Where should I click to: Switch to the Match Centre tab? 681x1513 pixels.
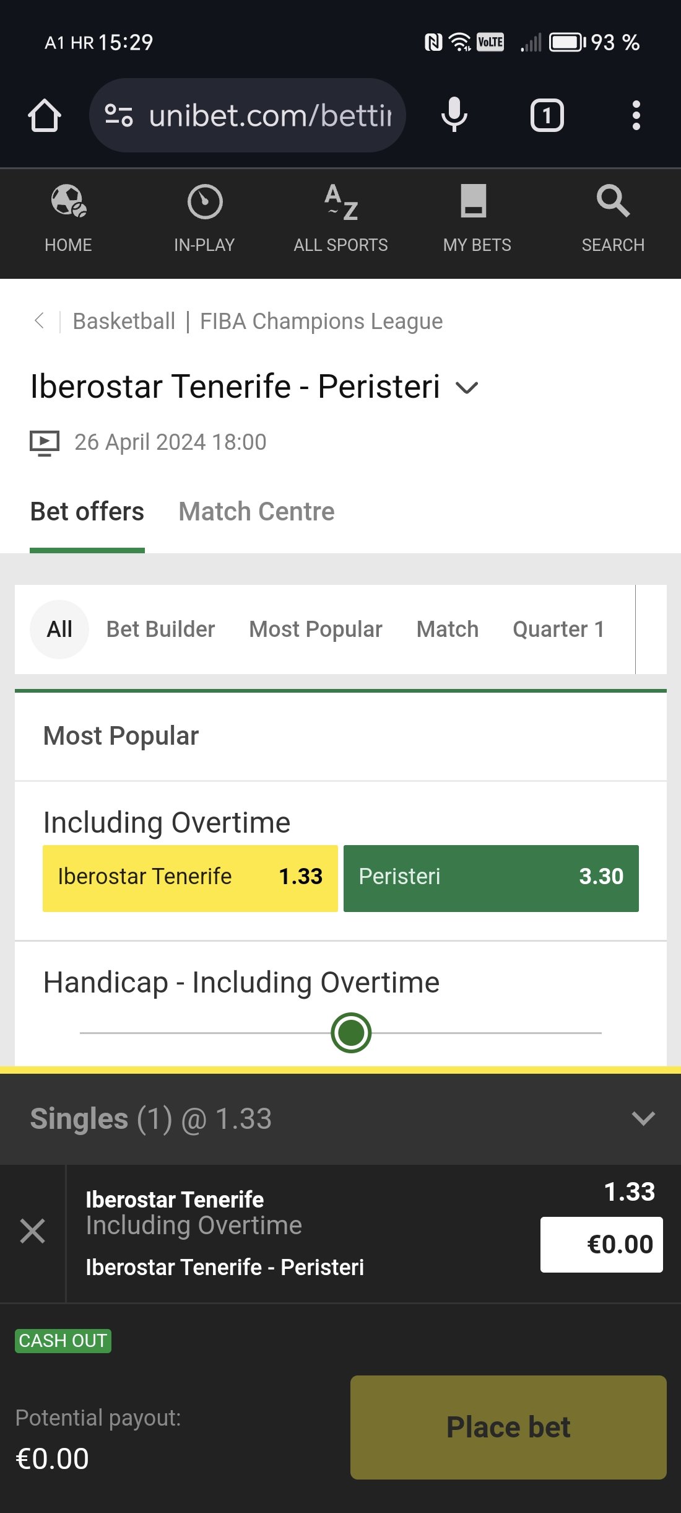[256, 512]
